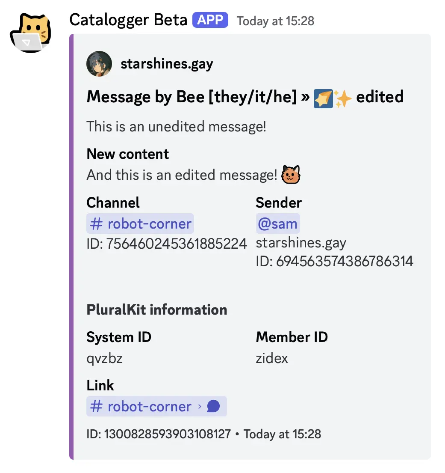This screenshot has width=445, height=473.
Task: Click the purple APP badge
Action: pos(210,20)
